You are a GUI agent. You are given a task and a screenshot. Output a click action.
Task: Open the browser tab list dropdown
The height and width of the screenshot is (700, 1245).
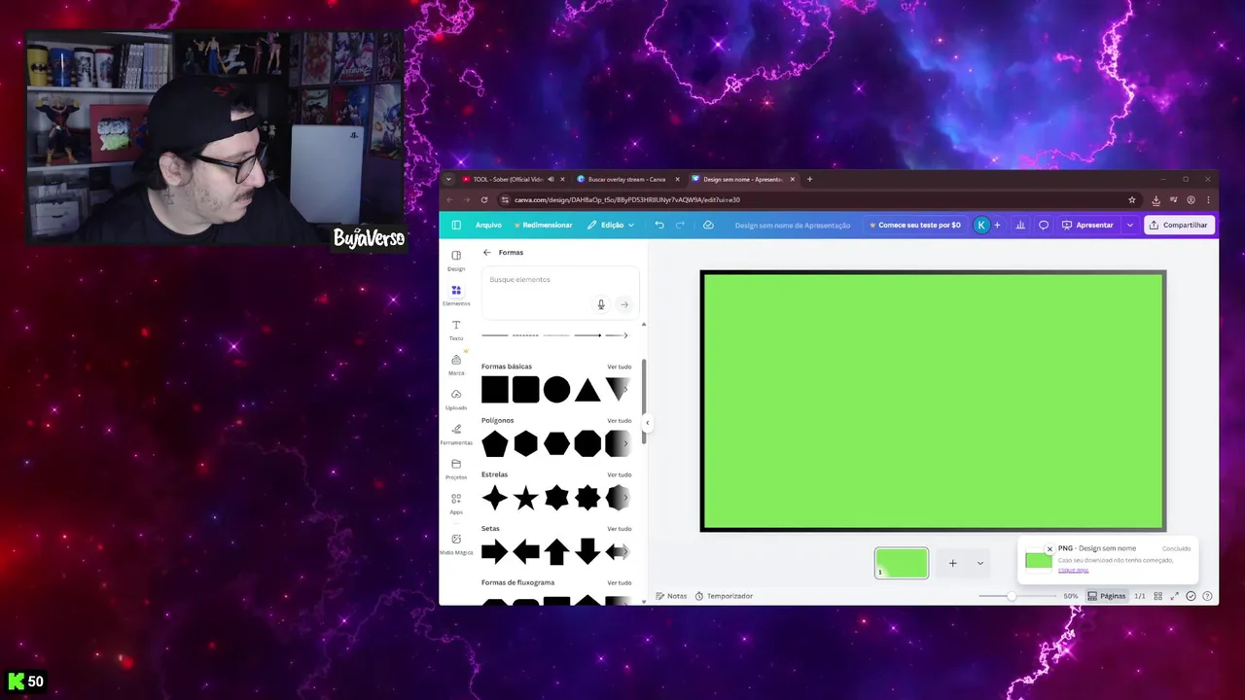pos(448,179)
